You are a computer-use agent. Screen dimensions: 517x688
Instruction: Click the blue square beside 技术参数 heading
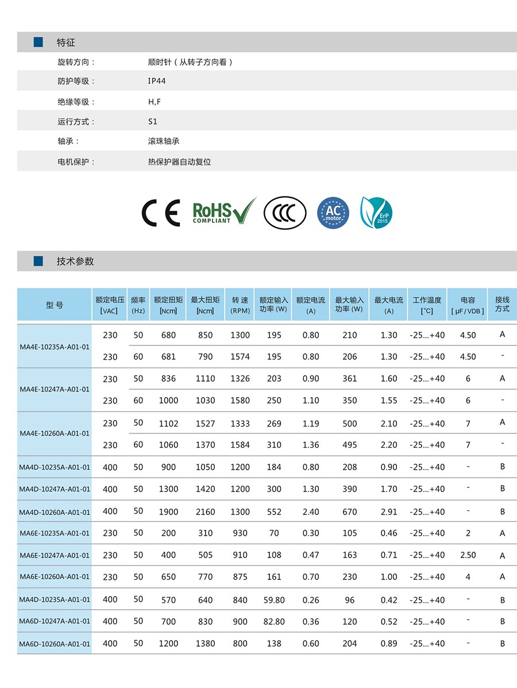pos(38,261)
